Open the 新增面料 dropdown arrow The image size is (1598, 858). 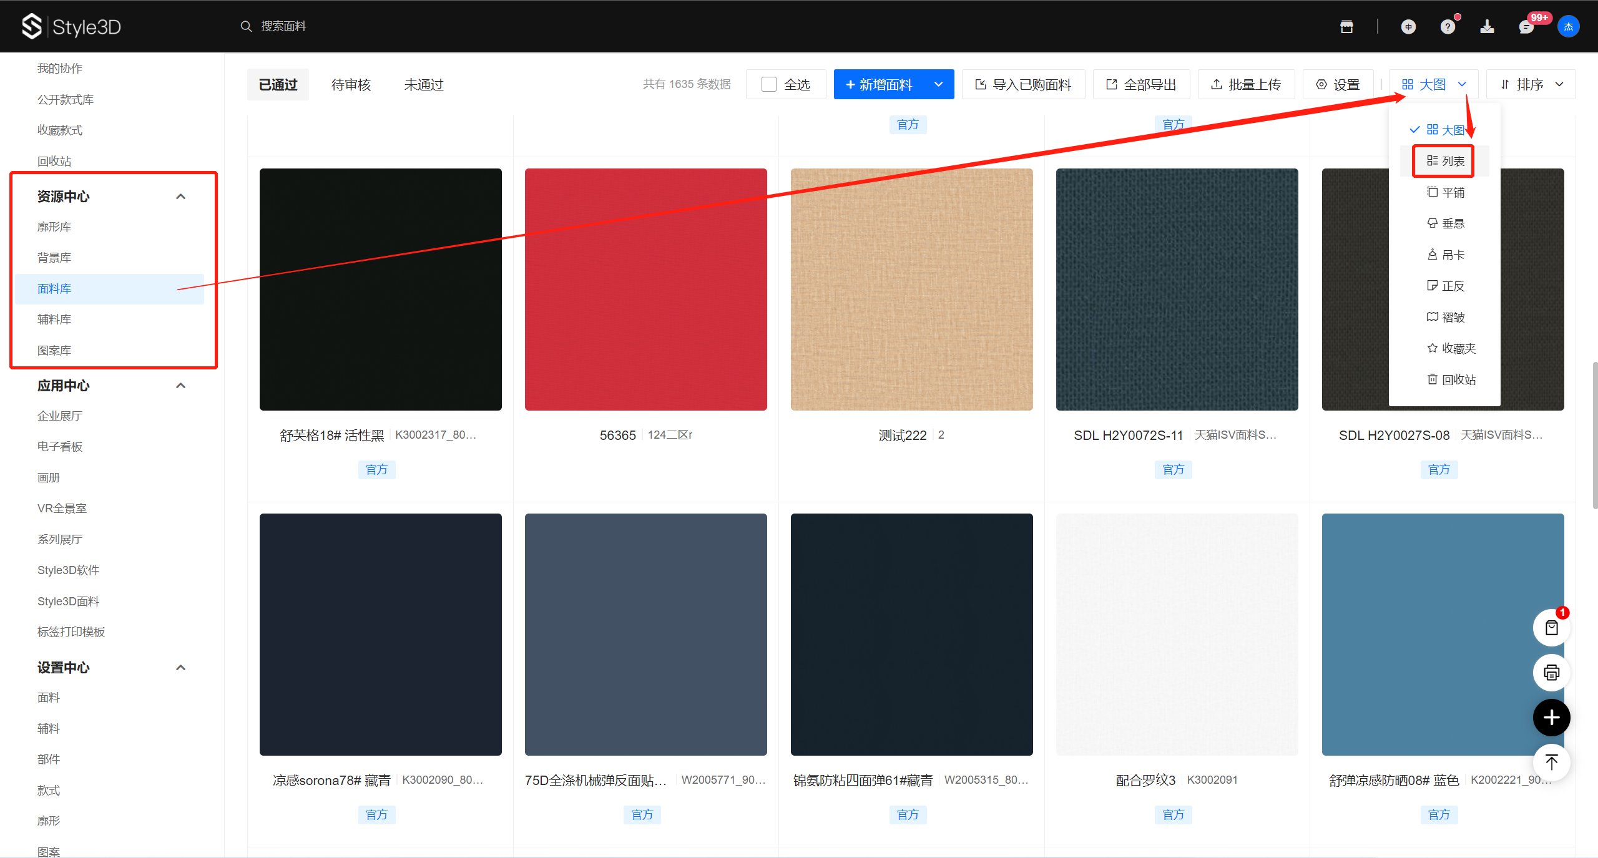click(x=938, y=84)
